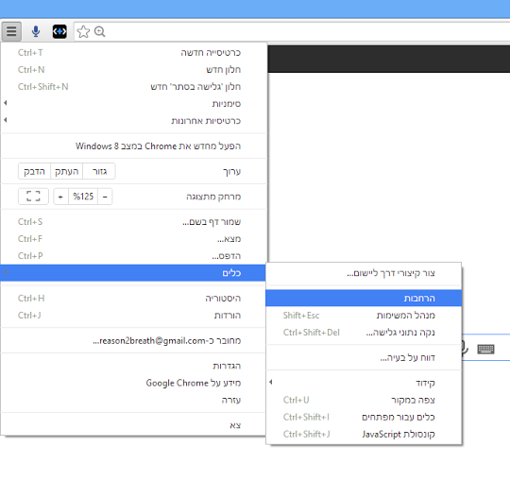Open new incognito window Ctrl+Shift+N entry
This screenshot has height=481, width=510.
coord(133,87)
